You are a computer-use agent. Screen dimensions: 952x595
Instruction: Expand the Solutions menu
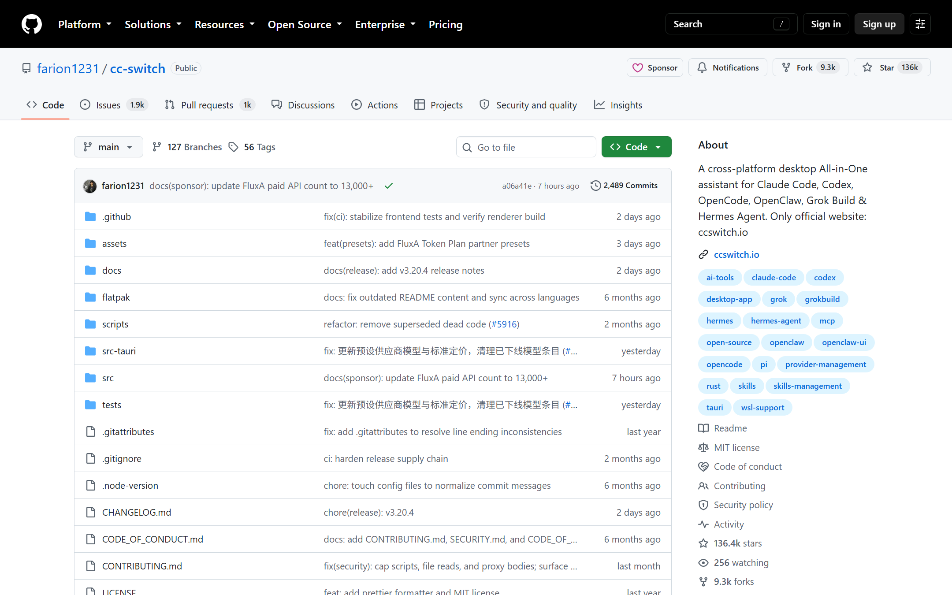[x=153, y=24]
